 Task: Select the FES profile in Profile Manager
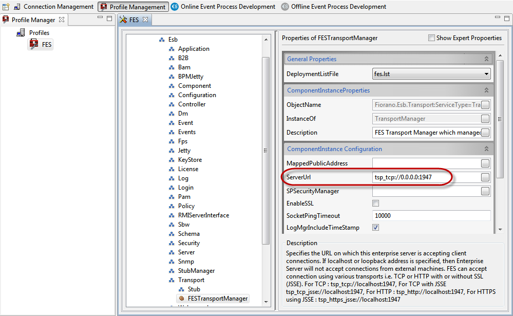41,44
